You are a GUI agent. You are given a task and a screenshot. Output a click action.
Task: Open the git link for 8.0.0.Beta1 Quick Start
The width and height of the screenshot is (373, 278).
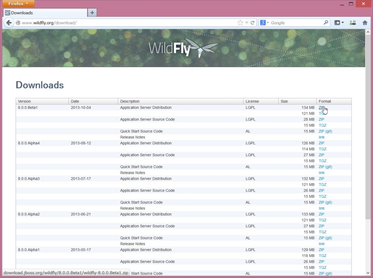click(329, 131)
